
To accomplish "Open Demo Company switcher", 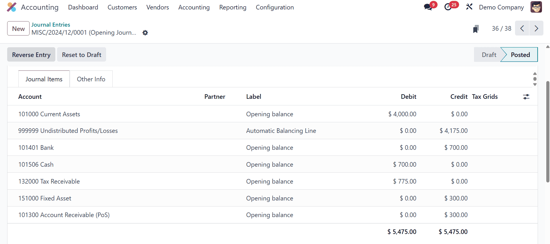I will pyautogui.click(x=501, y=7).
